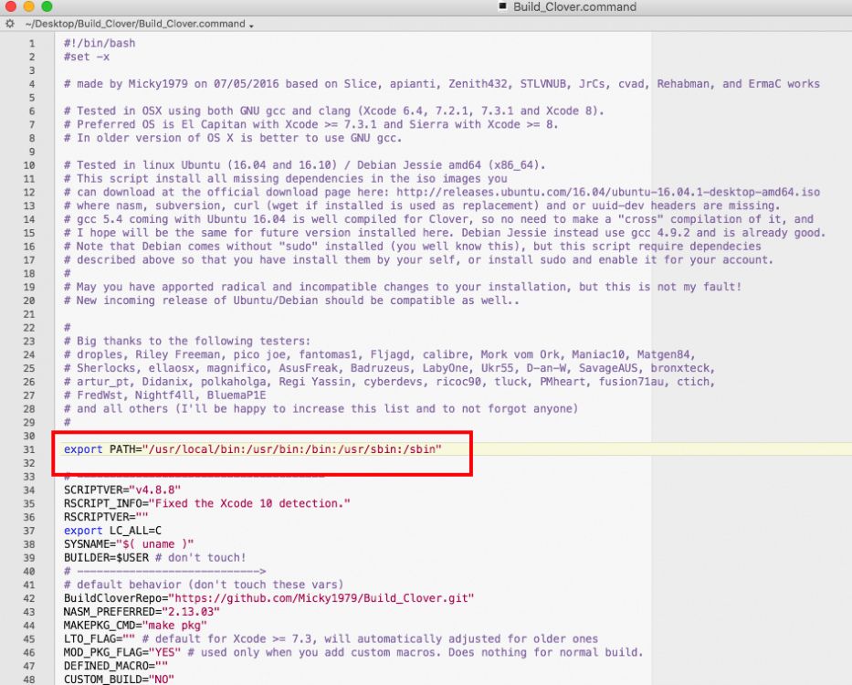The image size is (852, 685).
Task: Click the document icon beside the window title
Action: [502, 6]
